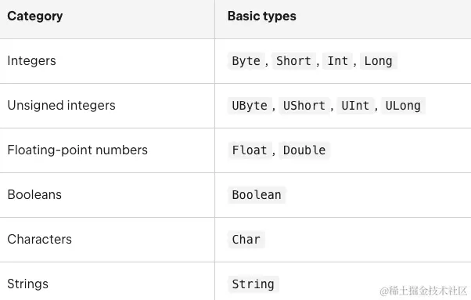Click the watermark text at bottom right
The height and width of the screenshot is (300, 471).
[x=423, y=291]
